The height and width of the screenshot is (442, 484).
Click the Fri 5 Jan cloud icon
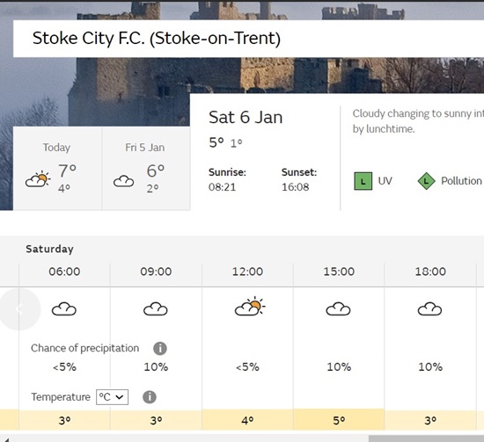(x=123, y=181)
